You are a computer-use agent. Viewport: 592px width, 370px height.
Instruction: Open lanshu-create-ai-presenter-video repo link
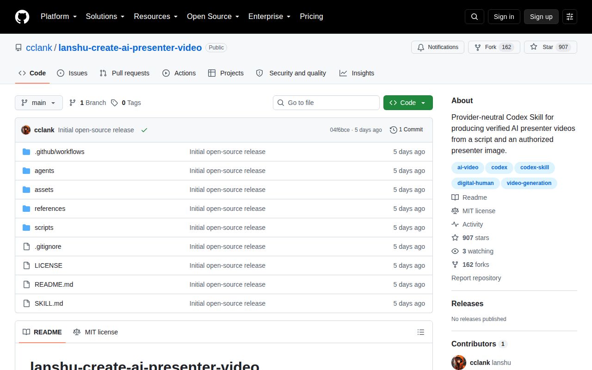click(x=130, y=48)
